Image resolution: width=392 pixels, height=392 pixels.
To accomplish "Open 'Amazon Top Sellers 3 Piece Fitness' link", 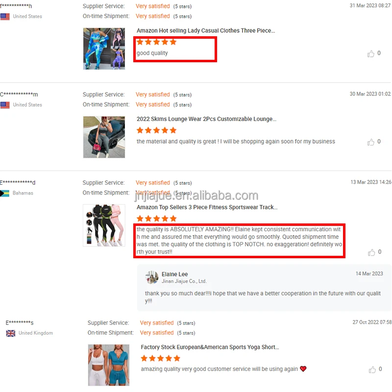I will pos(207,207).
